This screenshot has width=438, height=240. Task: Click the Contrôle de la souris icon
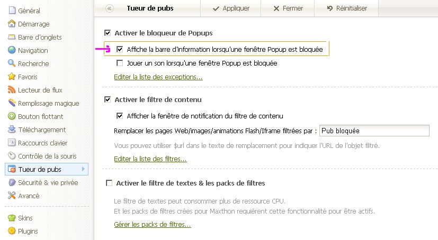pos(12,155)
